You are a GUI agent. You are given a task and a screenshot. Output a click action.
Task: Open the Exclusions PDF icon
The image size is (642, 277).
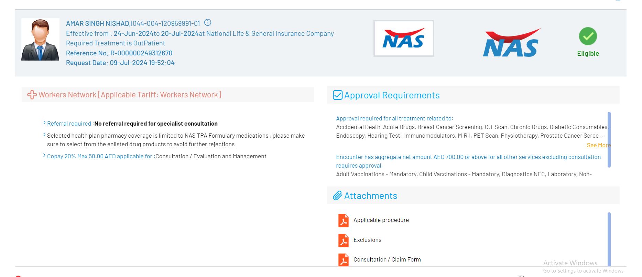[x=343, y=241]
